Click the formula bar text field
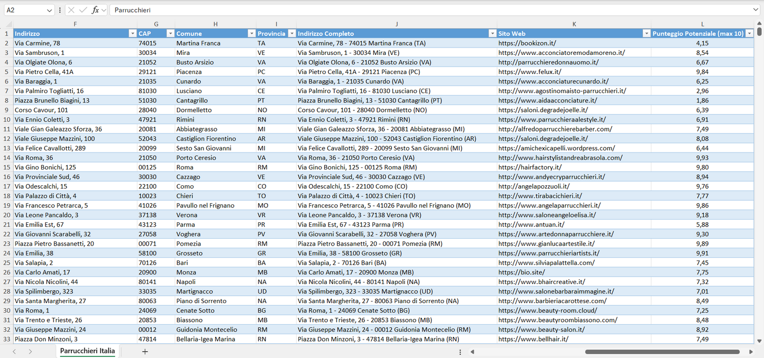Image resolution: width=764 pixels, height=358 pixels. (x=423, y=10)
